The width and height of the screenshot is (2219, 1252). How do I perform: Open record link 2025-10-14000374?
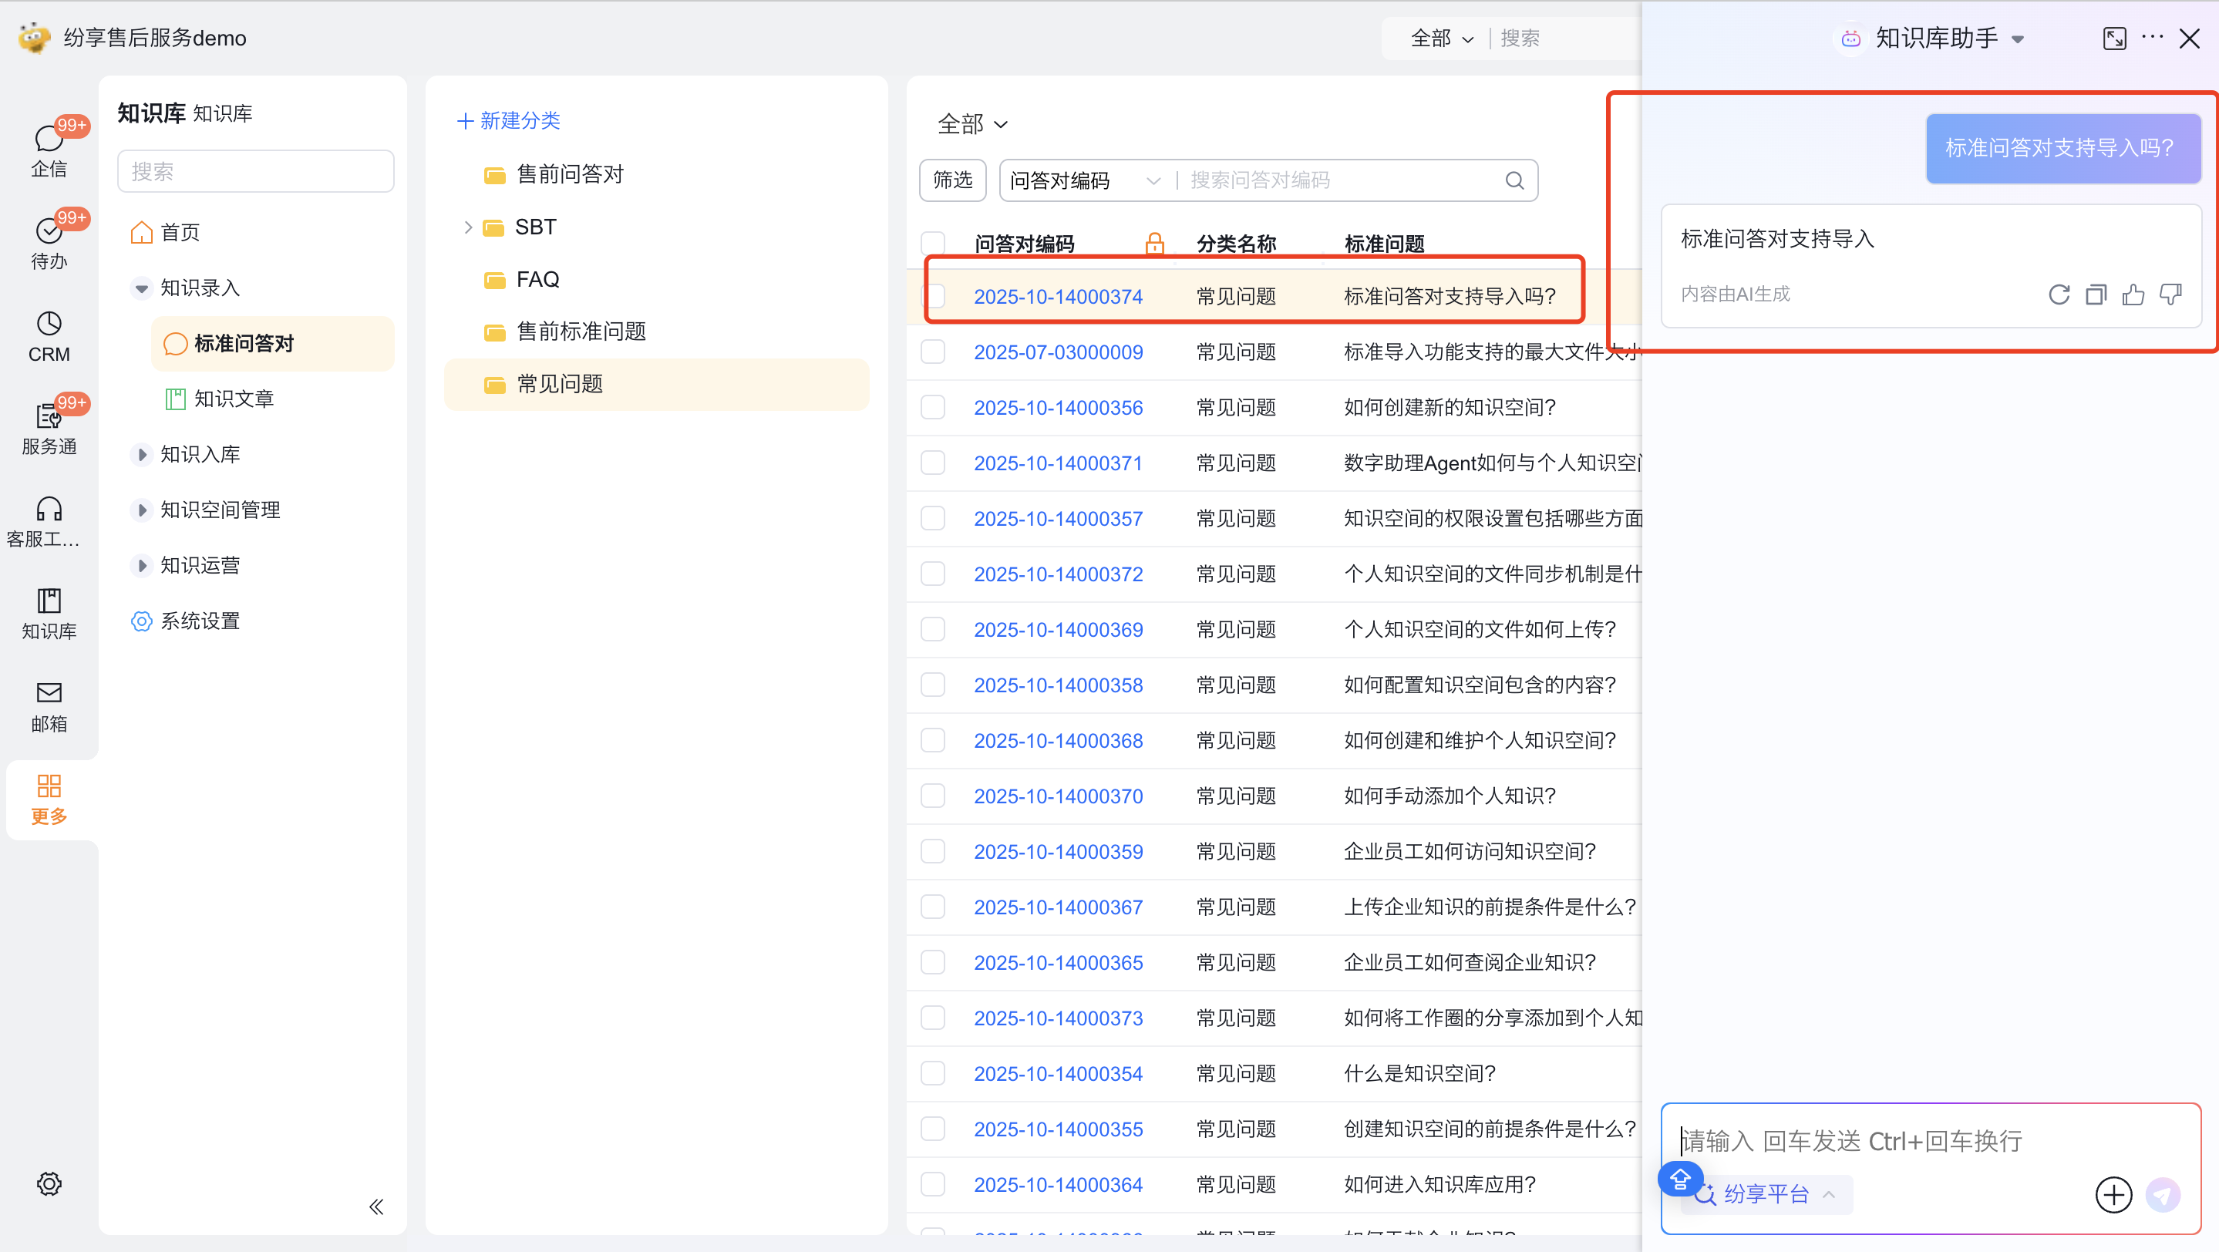1058,296
